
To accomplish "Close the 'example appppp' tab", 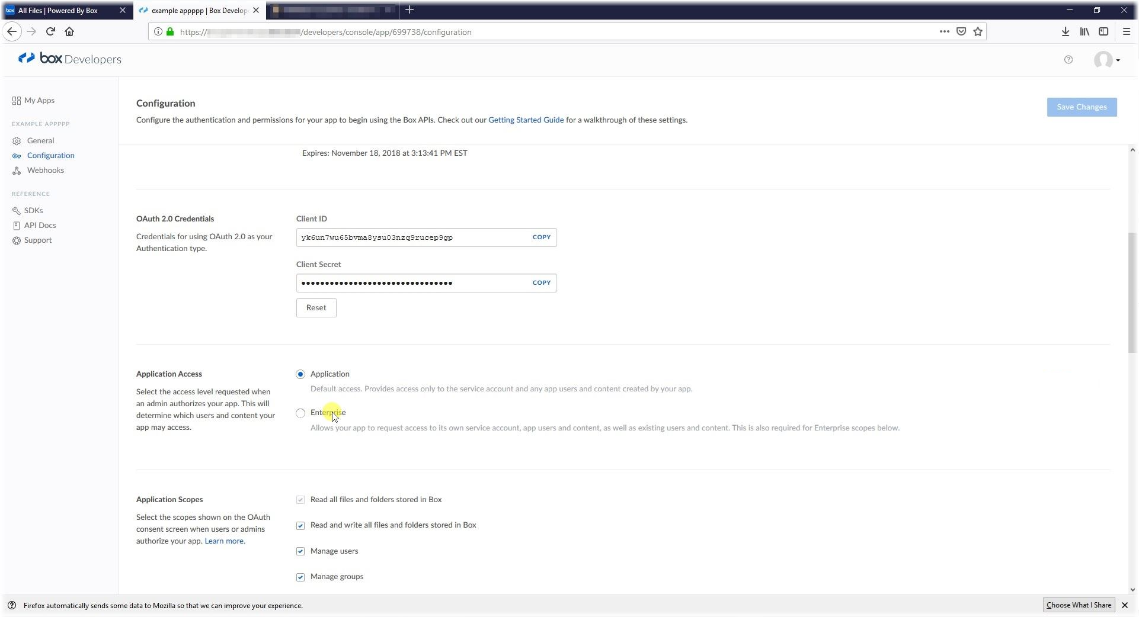I will pos(256,10).
